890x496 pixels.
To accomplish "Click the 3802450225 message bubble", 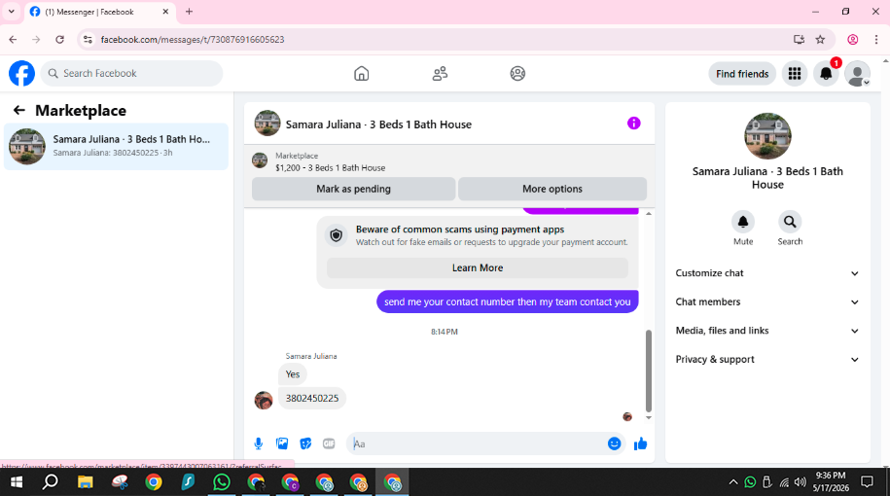I will tap(311, 399).
